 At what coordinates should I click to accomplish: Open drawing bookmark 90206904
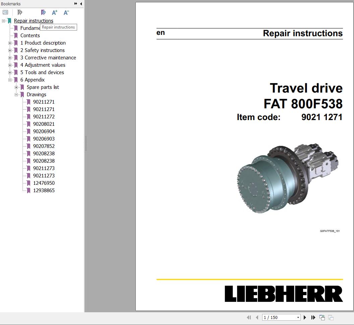pos(44,131)
